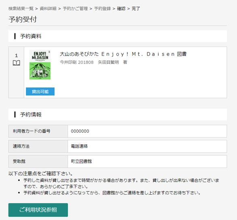Click 確認 in the breadcrumb
Screen dimensions: 237x220
click(x=121, y=8)
